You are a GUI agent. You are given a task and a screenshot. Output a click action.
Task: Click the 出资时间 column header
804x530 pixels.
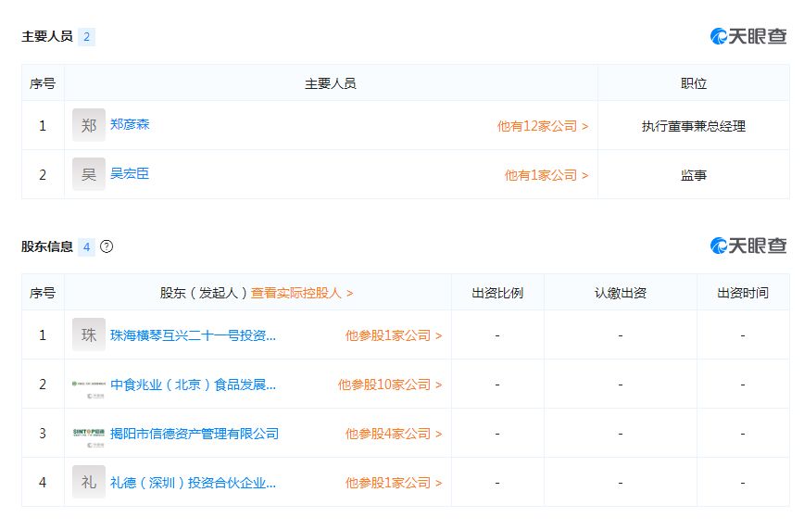click(x=743, y=293)
